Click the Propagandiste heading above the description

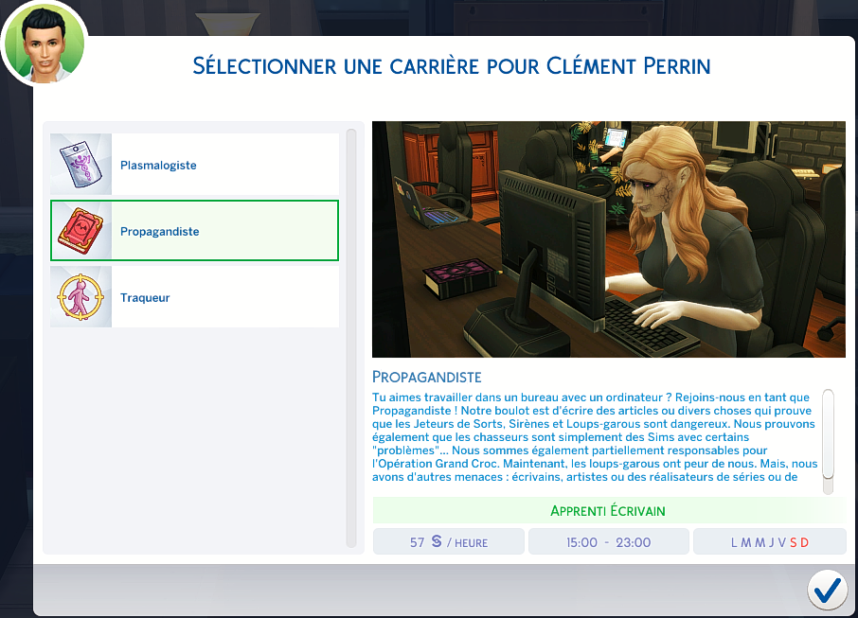coord(427,378)
